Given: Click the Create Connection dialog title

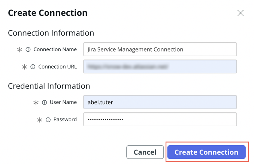Looking at the screenshot, I should pos(48,13).
